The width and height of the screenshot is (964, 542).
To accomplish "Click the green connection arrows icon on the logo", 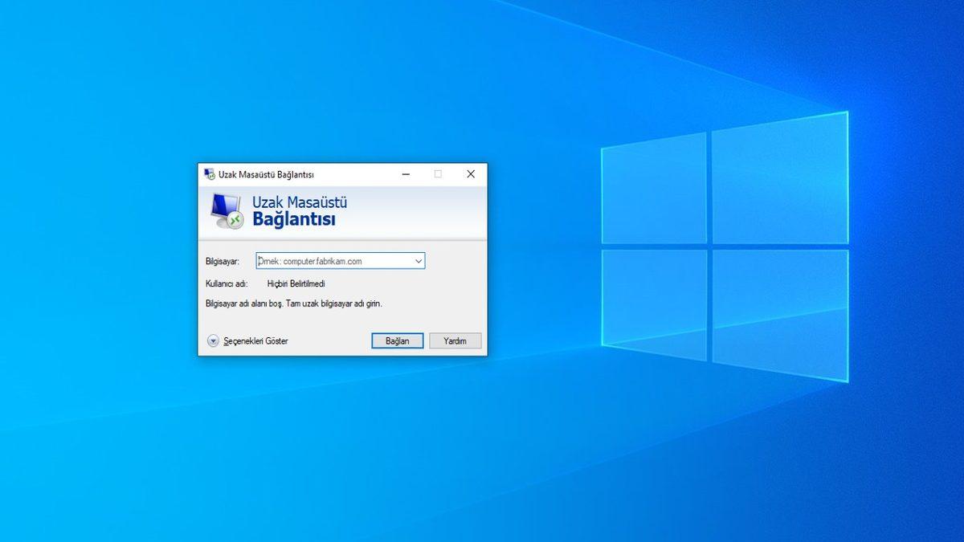I will point(235,220).
